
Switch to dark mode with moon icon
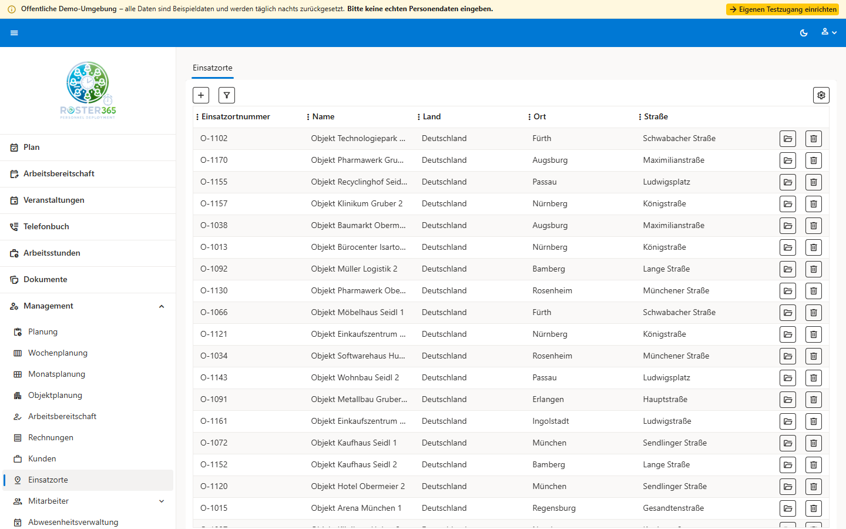(804, 33)
